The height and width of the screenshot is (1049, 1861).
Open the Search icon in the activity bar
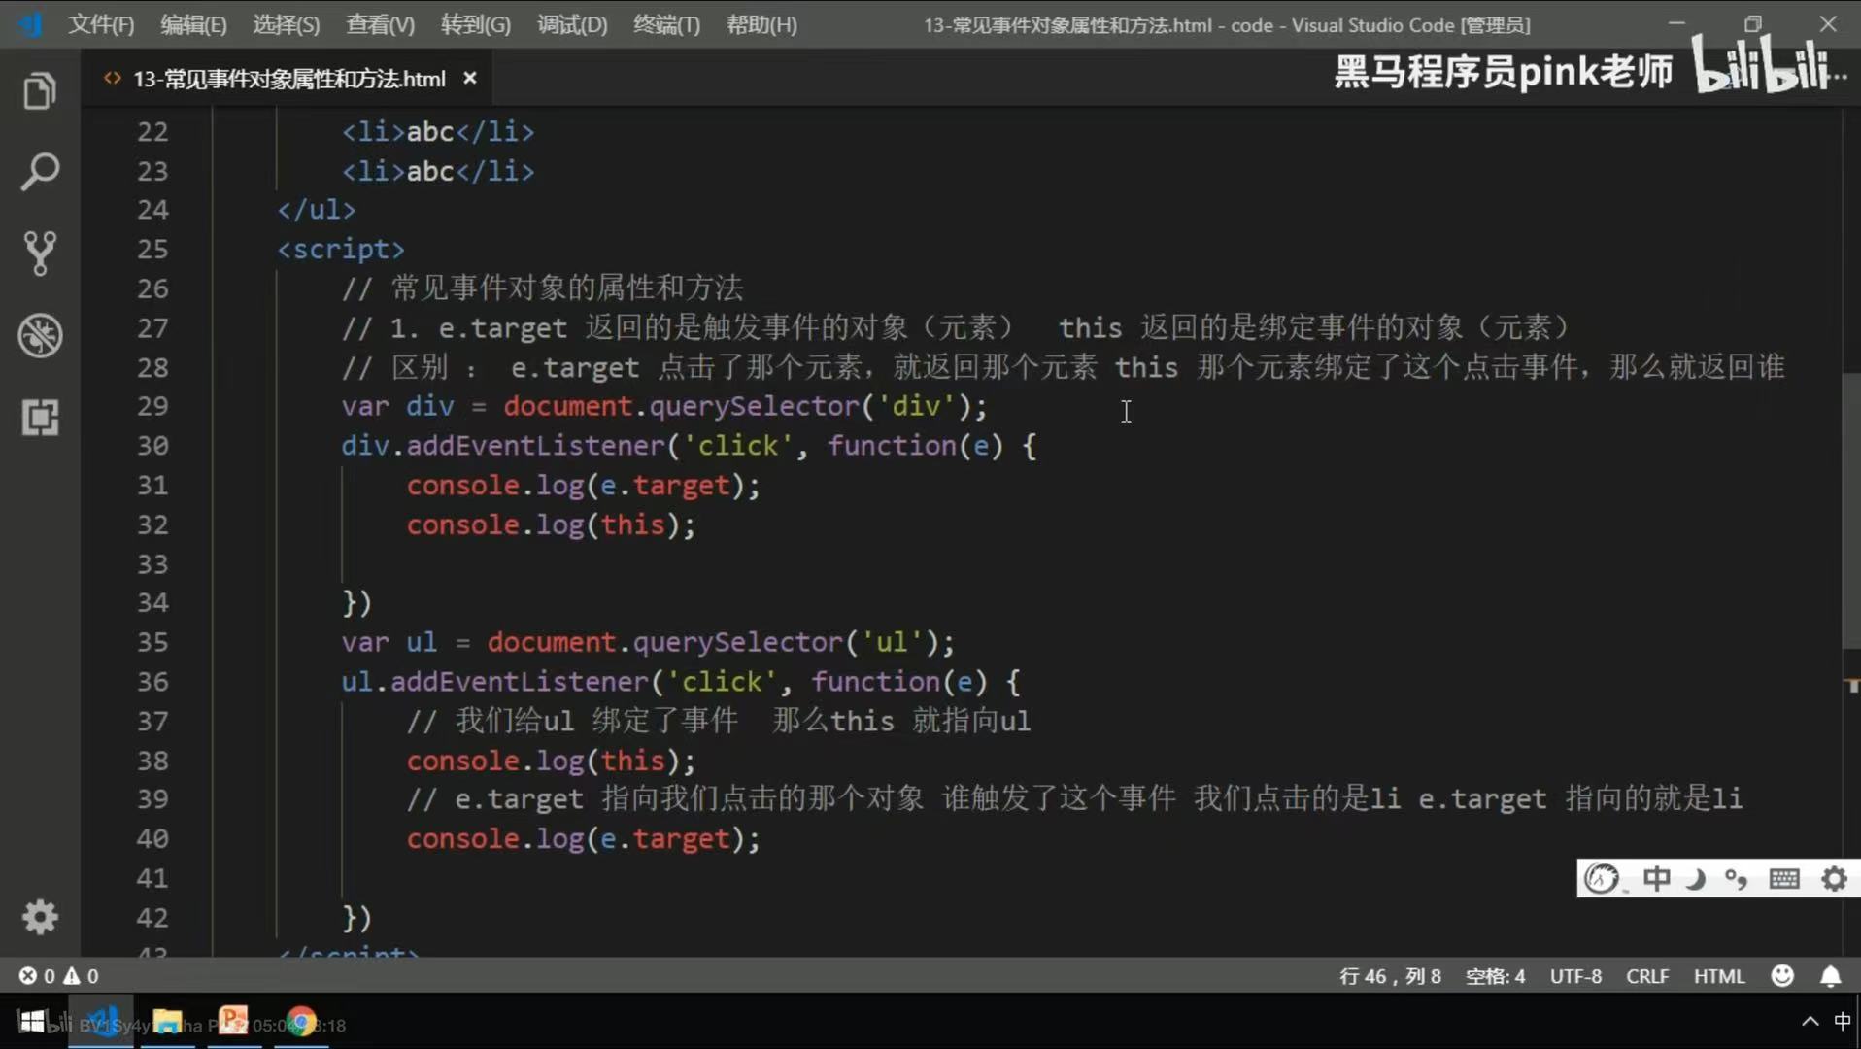[39, 172]
